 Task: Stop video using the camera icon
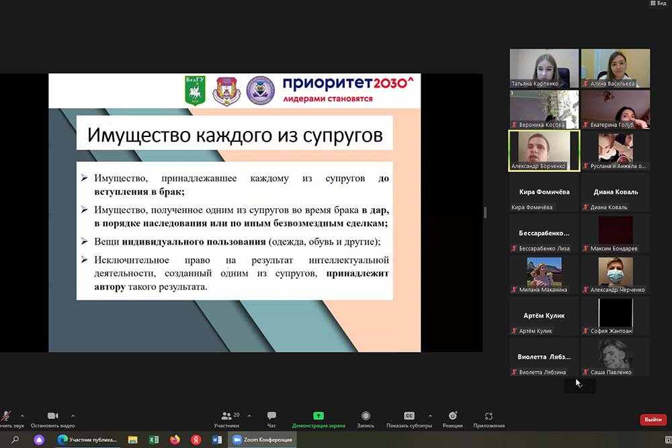pos(52,416)
